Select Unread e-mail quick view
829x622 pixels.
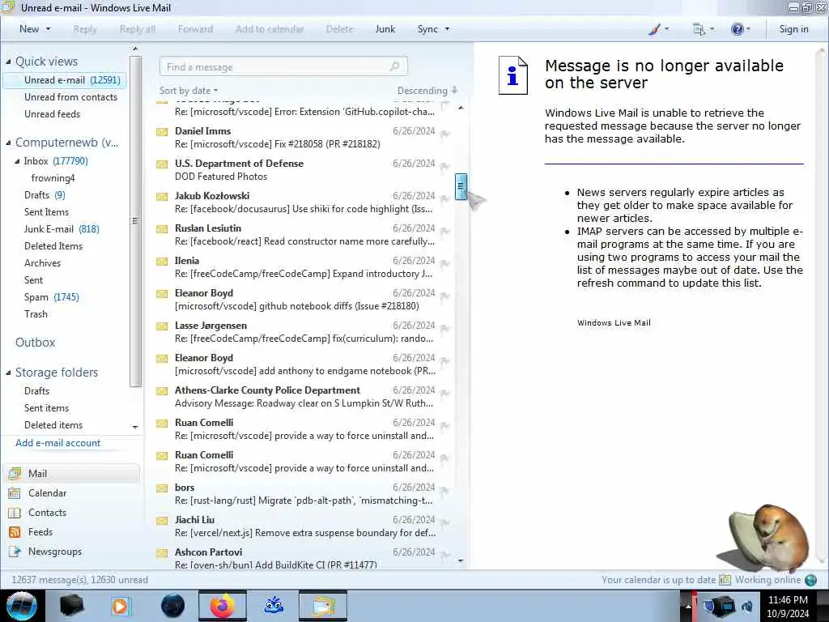pyautogui.click(x=65, y=80)
